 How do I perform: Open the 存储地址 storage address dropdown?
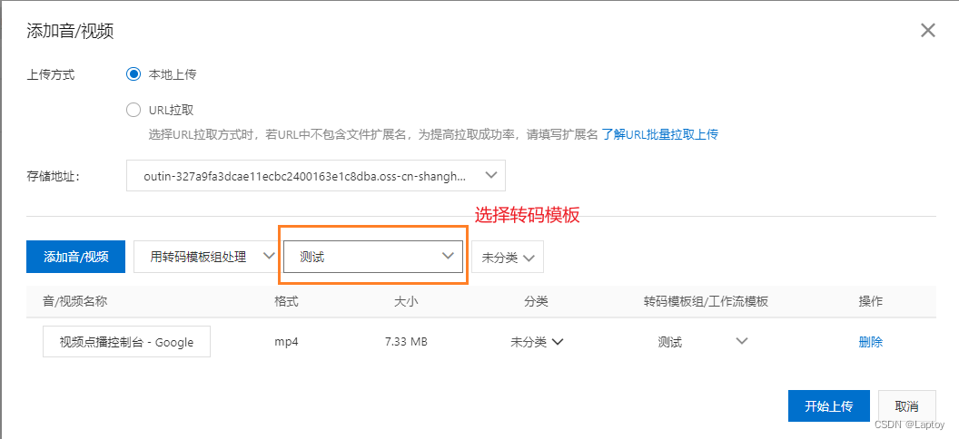[x=316, y=176]
